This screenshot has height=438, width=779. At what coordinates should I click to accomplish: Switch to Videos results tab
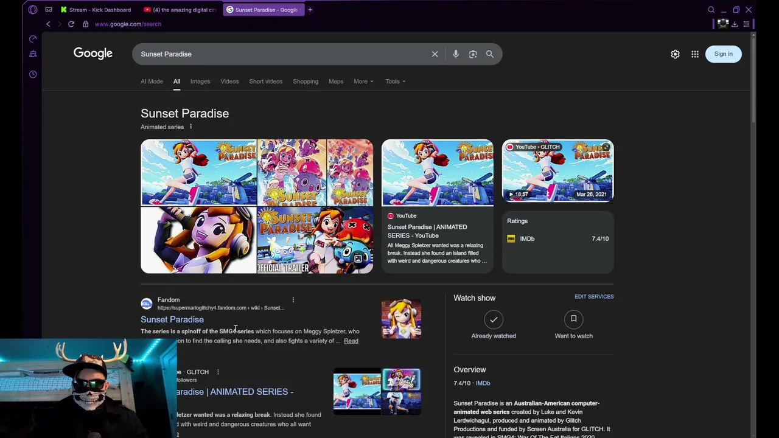pos(229,82)
